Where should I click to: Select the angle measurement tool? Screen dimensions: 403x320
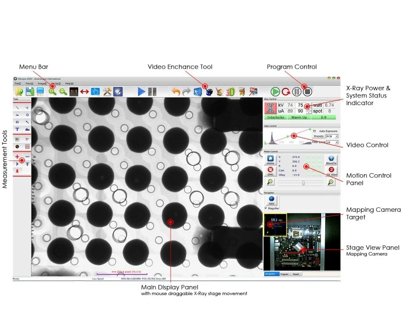pyautogui.click(x=17, y=115)
